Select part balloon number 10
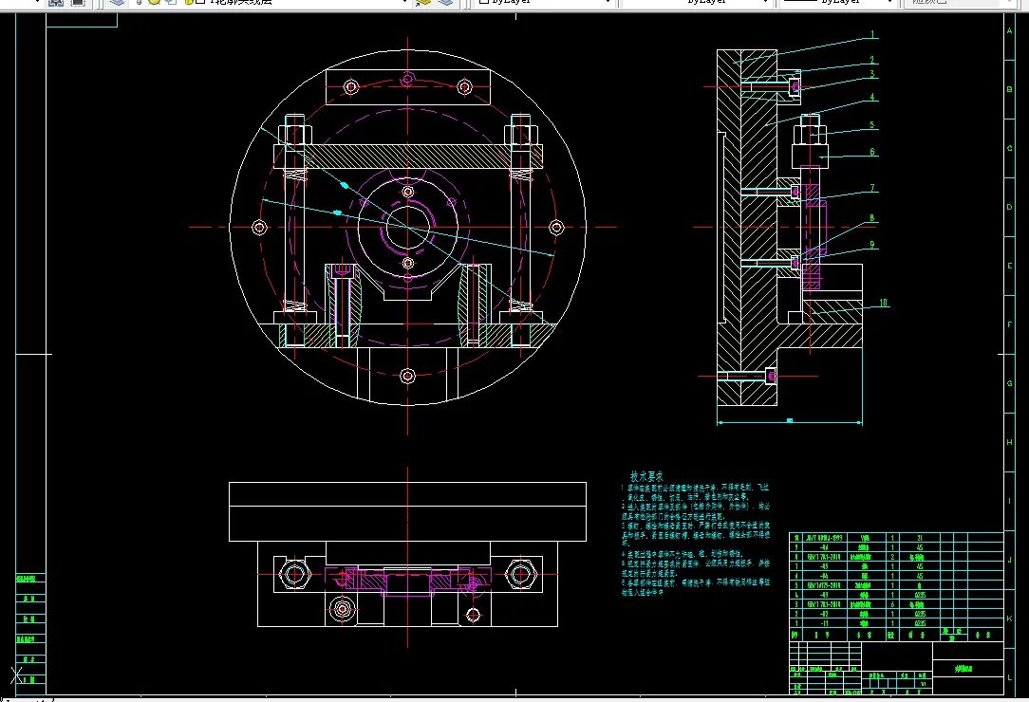 [883, 303]
